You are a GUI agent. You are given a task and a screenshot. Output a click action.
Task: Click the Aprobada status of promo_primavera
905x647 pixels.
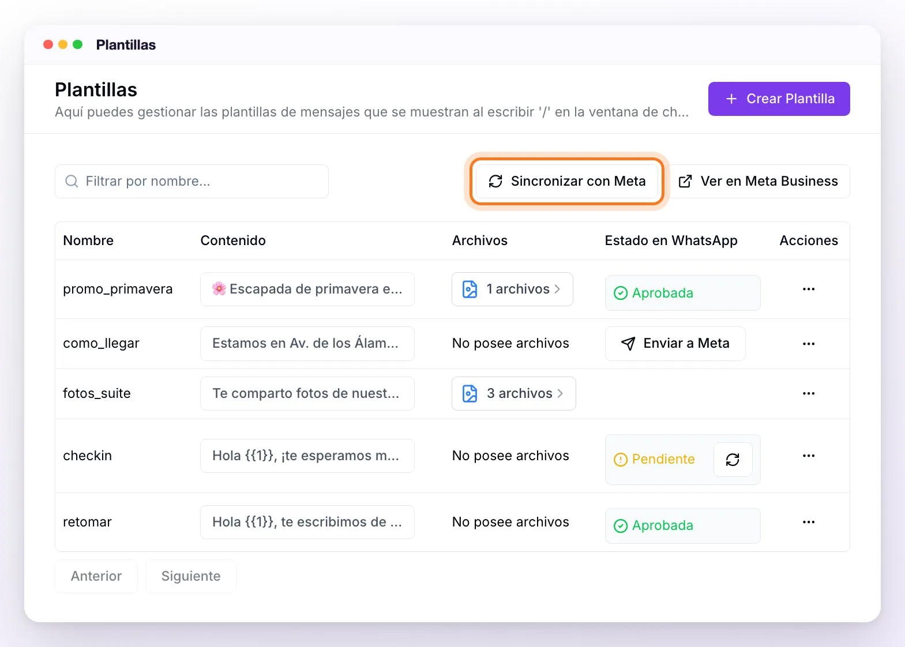click(x=682, y=293)
